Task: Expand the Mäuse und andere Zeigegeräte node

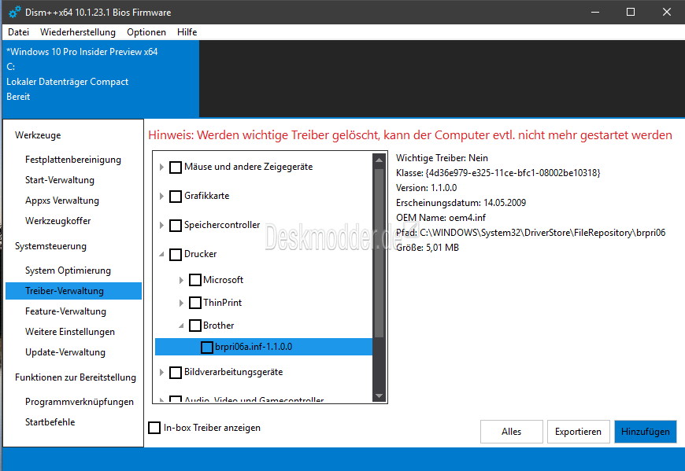Action: [x=161, y=167]
